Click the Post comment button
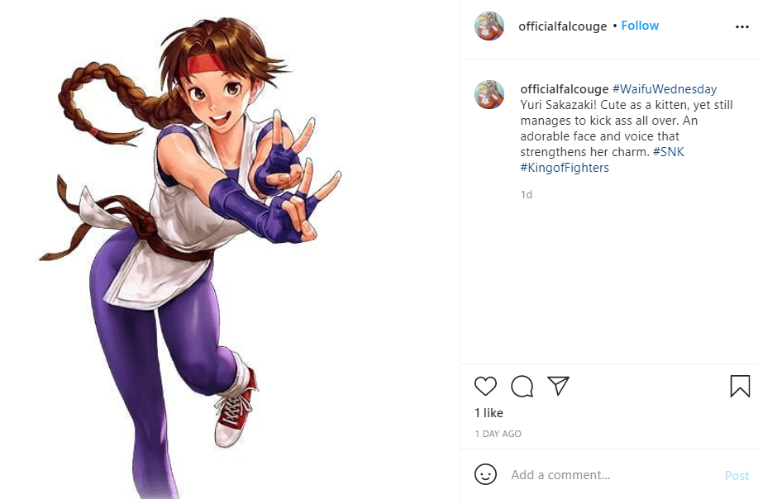Viewport: 758px width, 499px height. 737,476
